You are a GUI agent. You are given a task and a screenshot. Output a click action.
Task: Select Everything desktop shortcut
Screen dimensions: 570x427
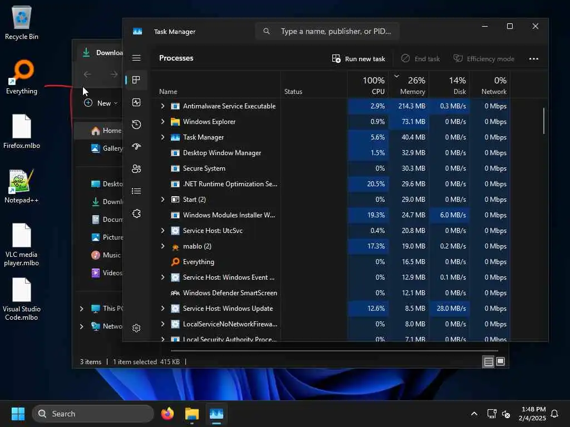pos(22,77)
